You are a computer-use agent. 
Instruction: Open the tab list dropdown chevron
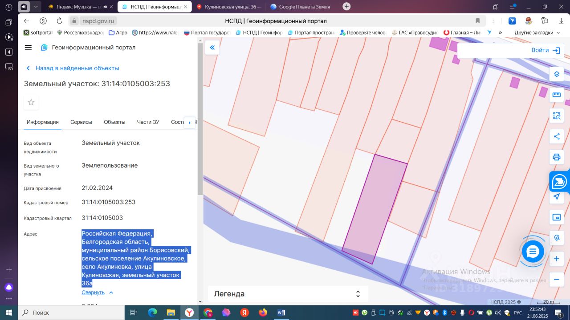coord(36,7)
